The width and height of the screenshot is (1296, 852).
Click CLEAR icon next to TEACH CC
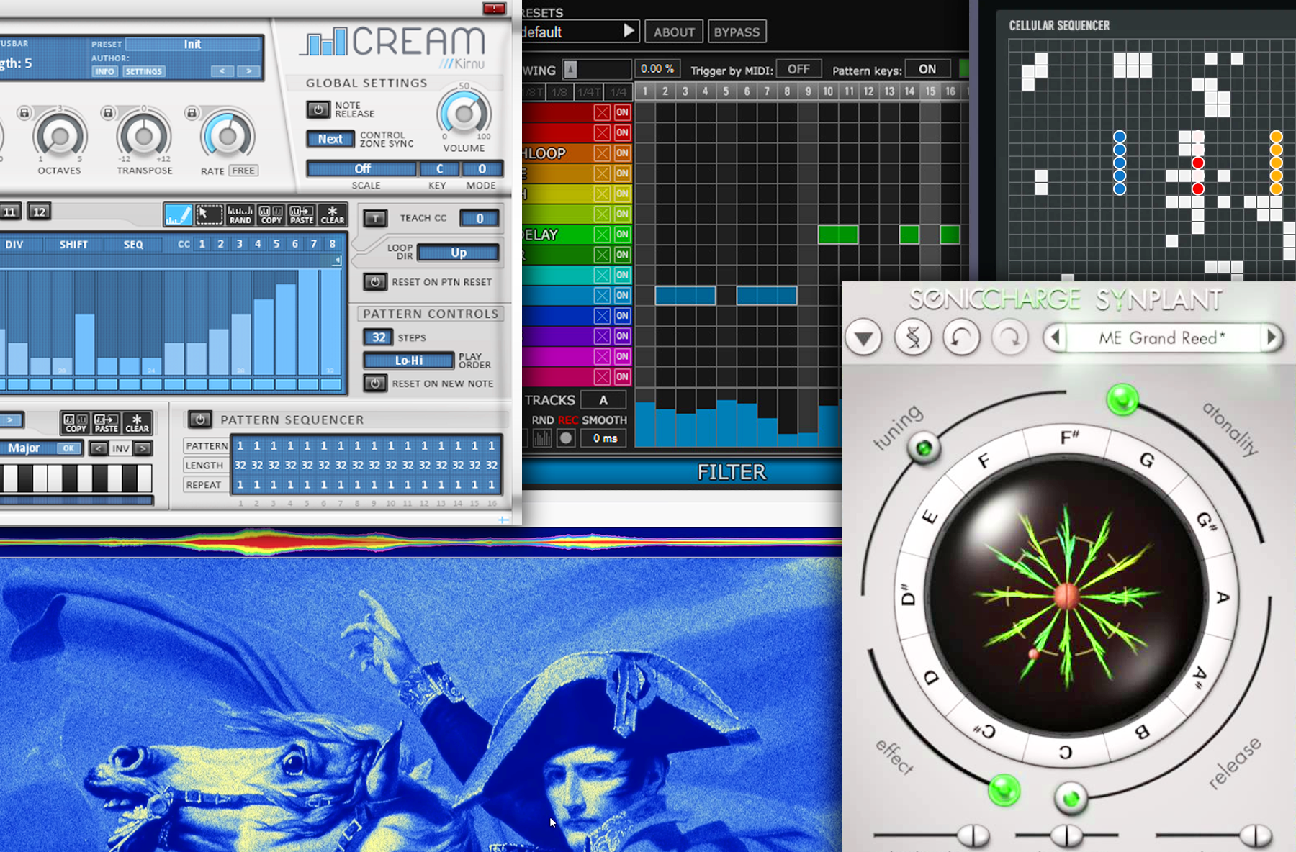point(332,214)
